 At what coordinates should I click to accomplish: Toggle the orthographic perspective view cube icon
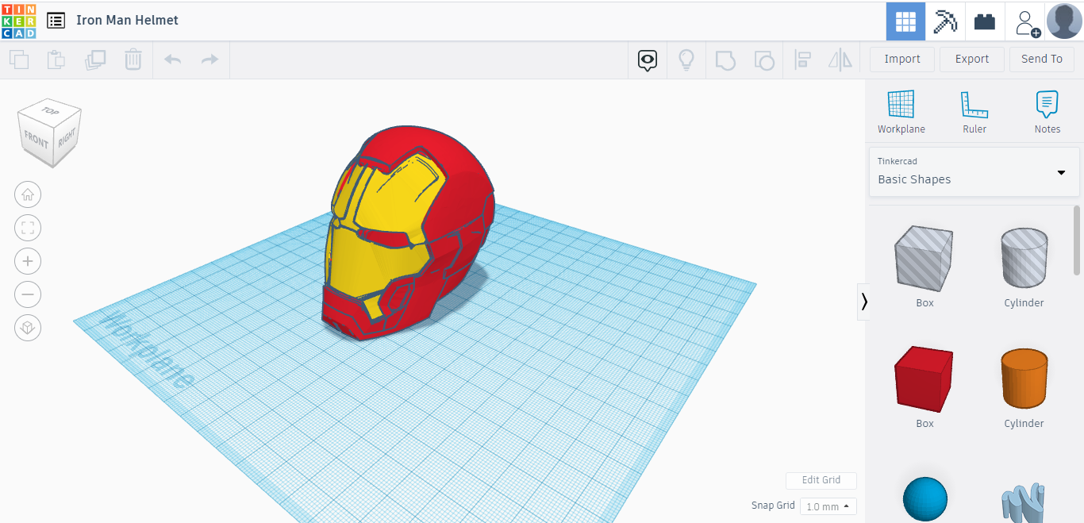click(28, 328)
